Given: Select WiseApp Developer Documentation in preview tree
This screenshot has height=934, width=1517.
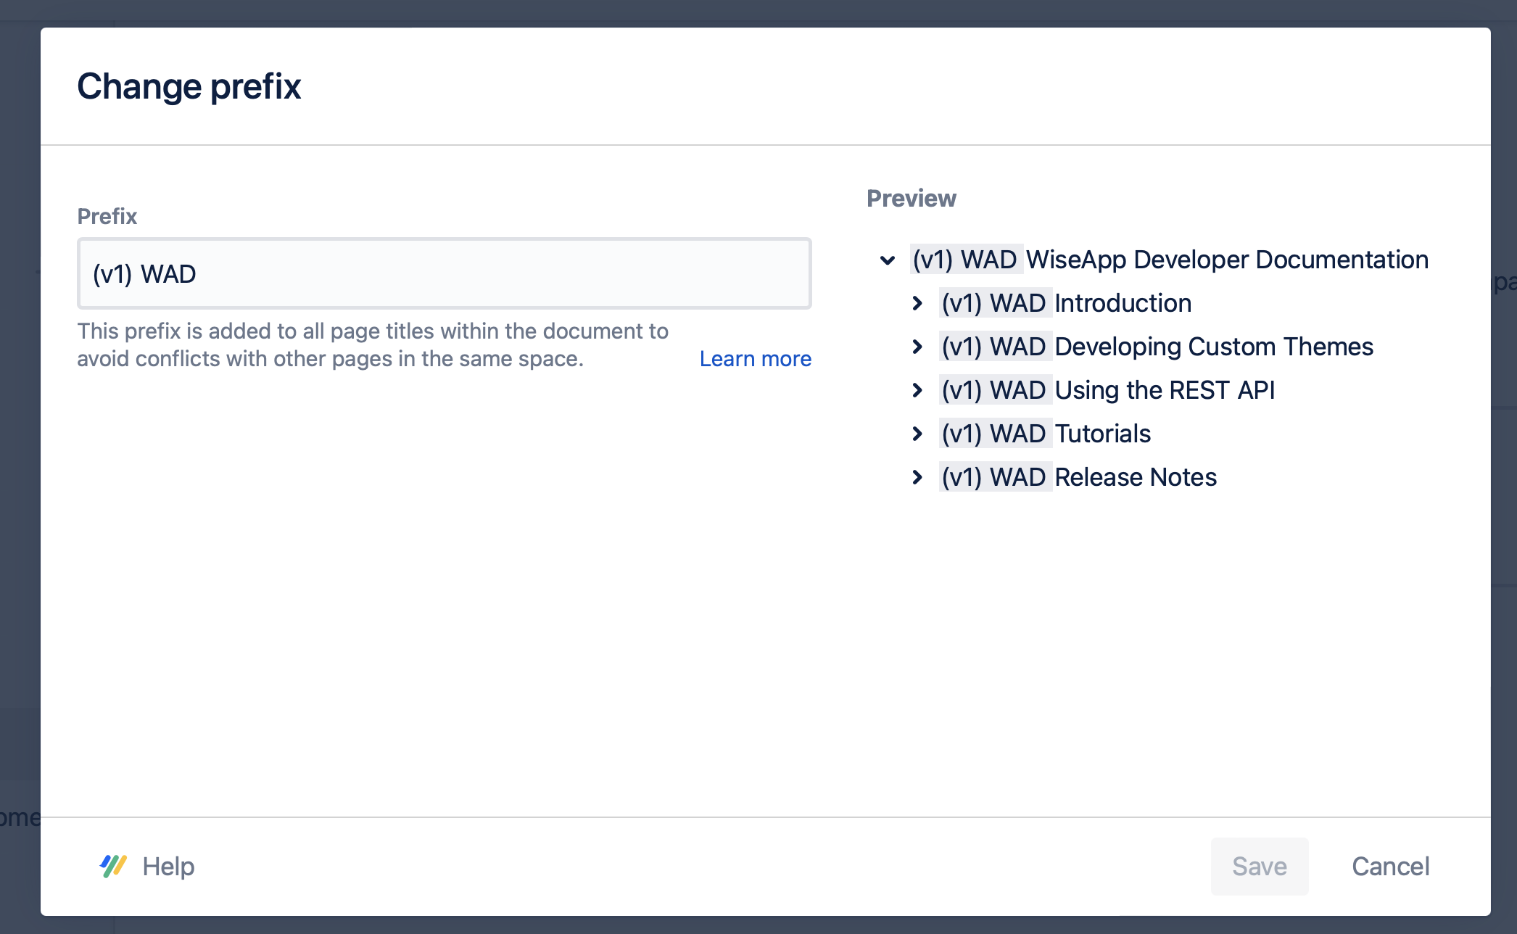Looking at the screenshot, I should [1226, 260].
